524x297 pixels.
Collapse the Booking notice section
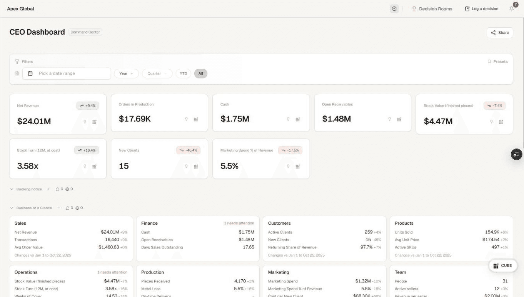(12, 189)
